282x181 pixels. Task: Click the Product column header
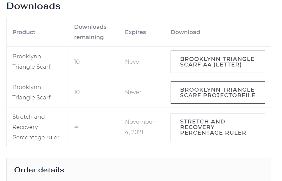[24, 32]
